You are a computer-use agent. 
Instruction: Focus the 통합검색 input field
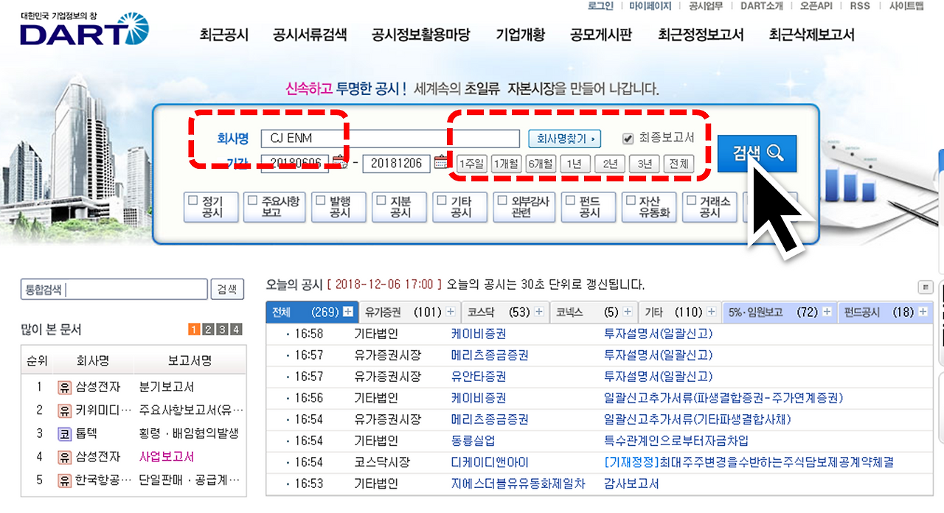(x=114, y=290)
